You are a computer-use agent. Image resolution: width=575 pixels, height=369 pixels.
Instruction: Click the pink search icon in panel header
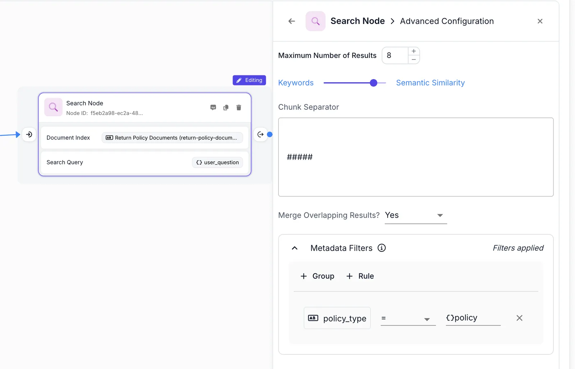[315, 21]
